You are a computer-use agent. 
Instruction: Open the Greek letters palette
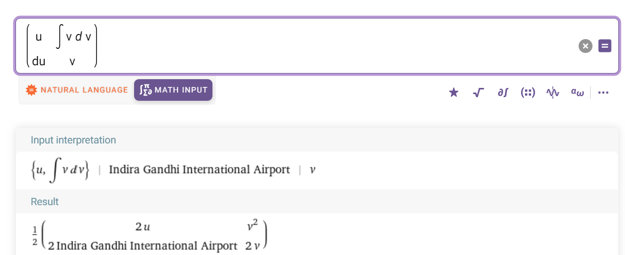pos(577,93)
